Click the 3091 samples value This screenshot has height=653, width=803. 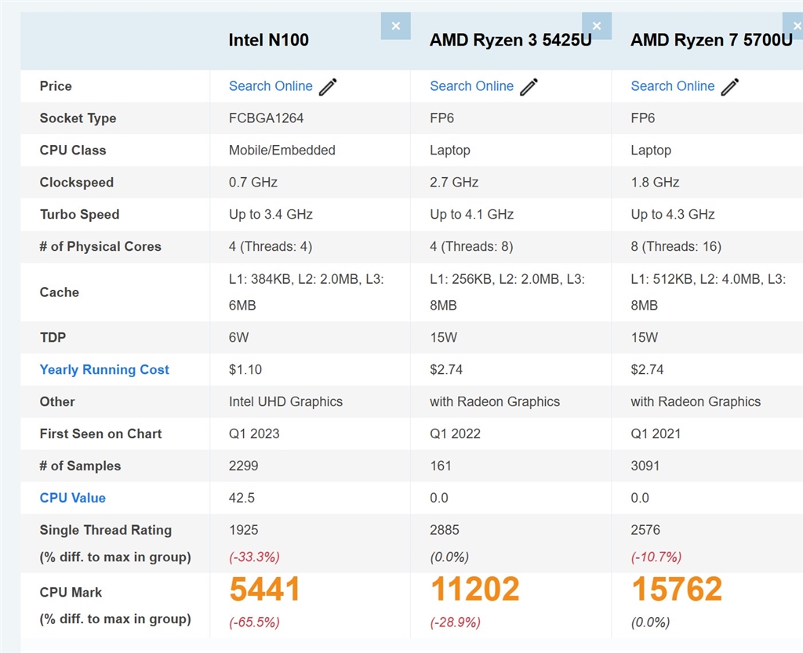645,466
